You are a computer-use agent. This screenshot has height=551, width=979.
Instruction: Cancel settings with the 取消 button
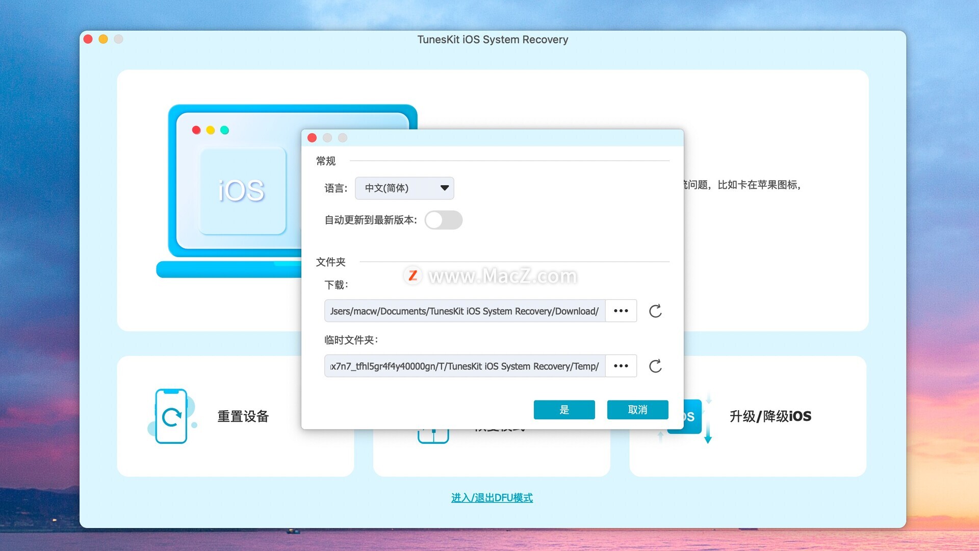[637, 410]
